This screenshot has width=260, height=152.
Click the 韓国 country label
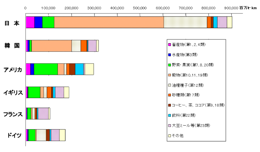pyautogui.click(x=12, y=45)
